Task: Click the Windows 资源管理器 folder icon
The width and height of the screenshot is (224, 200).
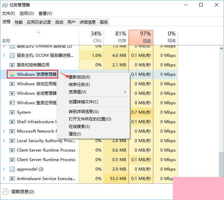Action: tap(12, 74)
